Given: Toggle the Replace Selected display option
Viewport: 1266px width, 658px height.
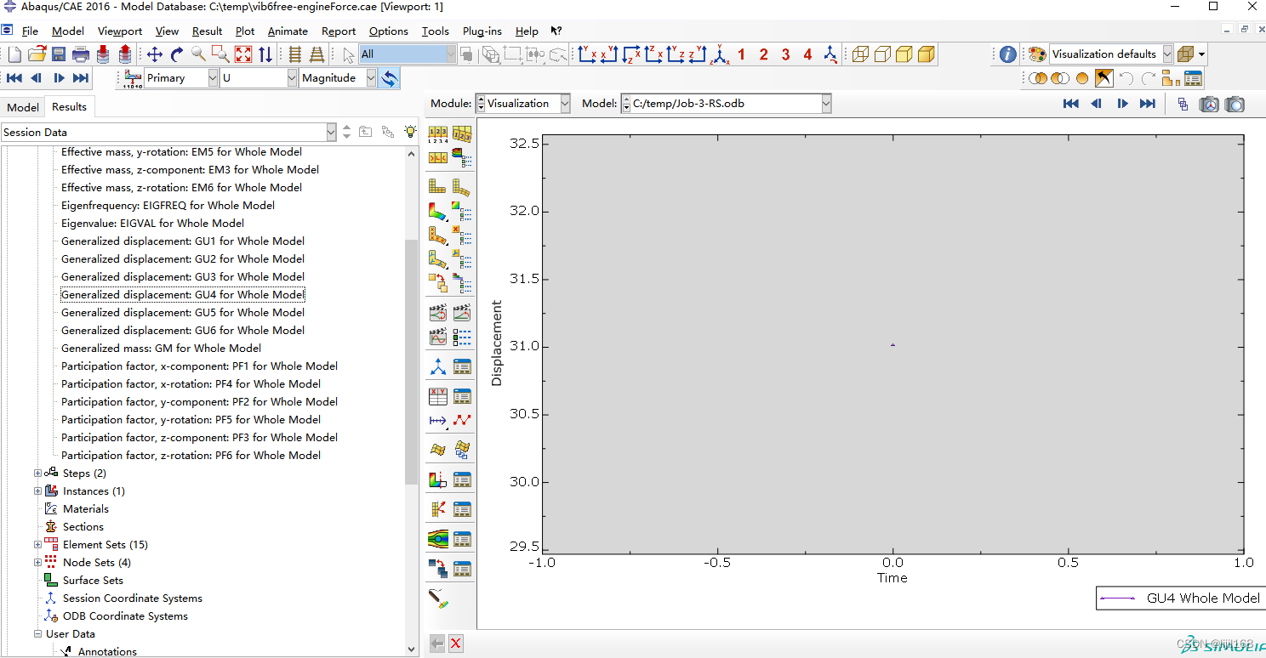Looking at the screenshot, I should click(1037, 78).
